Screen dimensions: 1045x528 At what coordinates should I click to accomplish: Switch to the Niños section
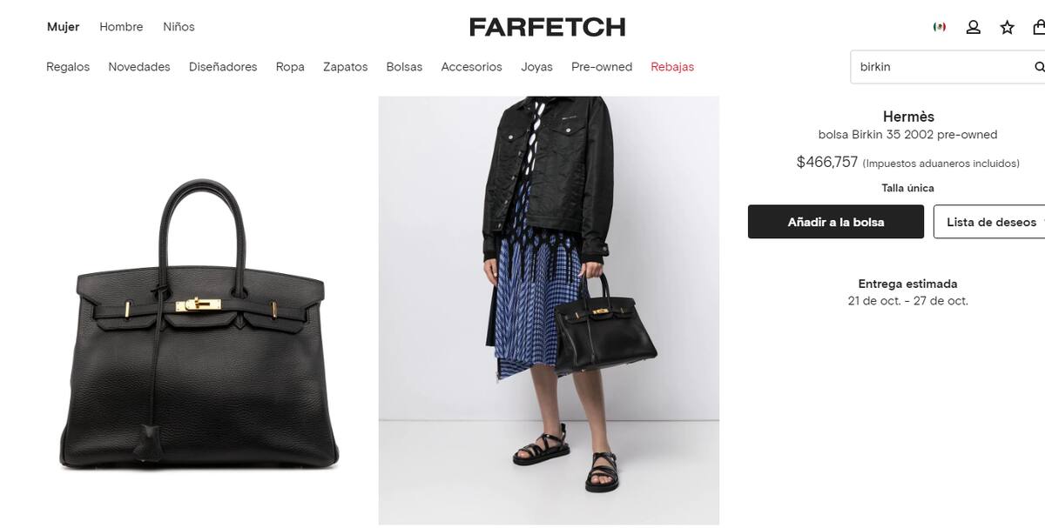[x=179, y=27]
